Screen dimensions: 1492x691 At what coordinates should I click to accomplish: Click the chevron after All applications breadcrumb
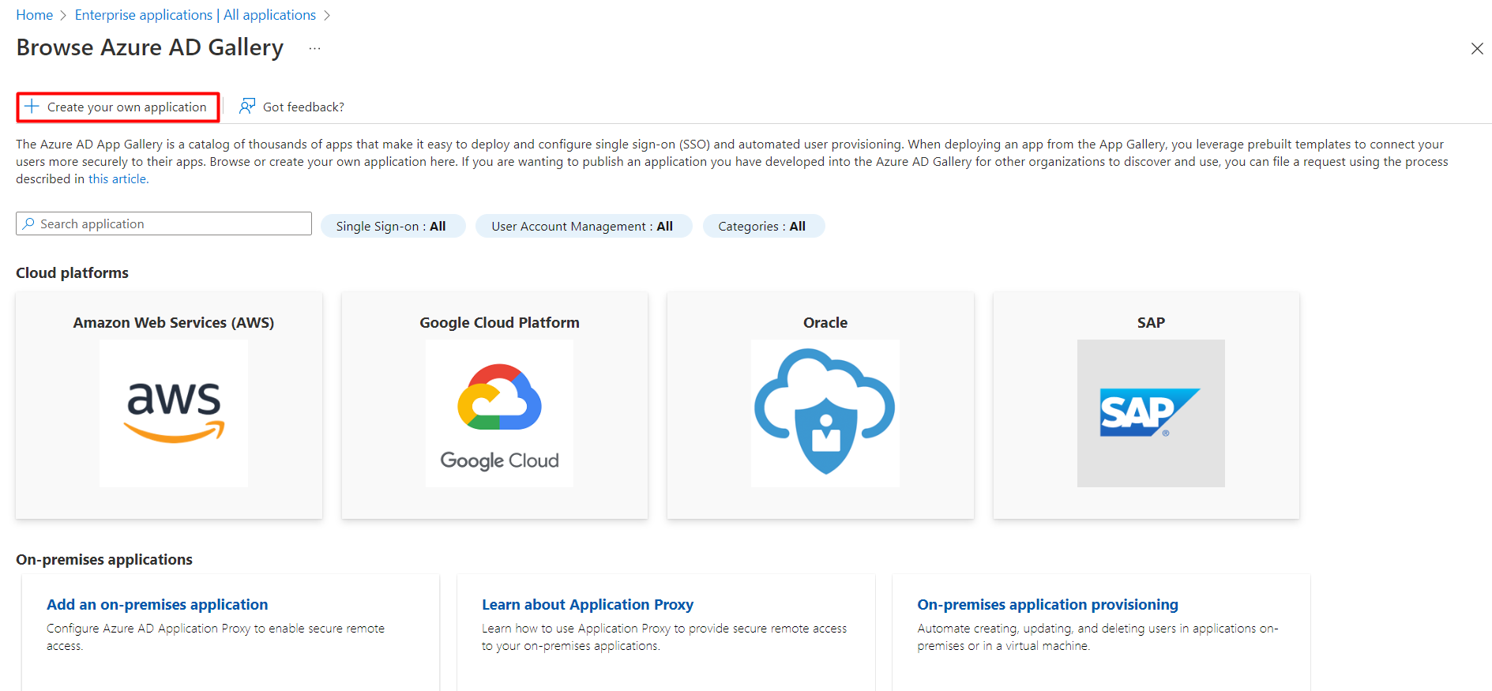(327, 15)
